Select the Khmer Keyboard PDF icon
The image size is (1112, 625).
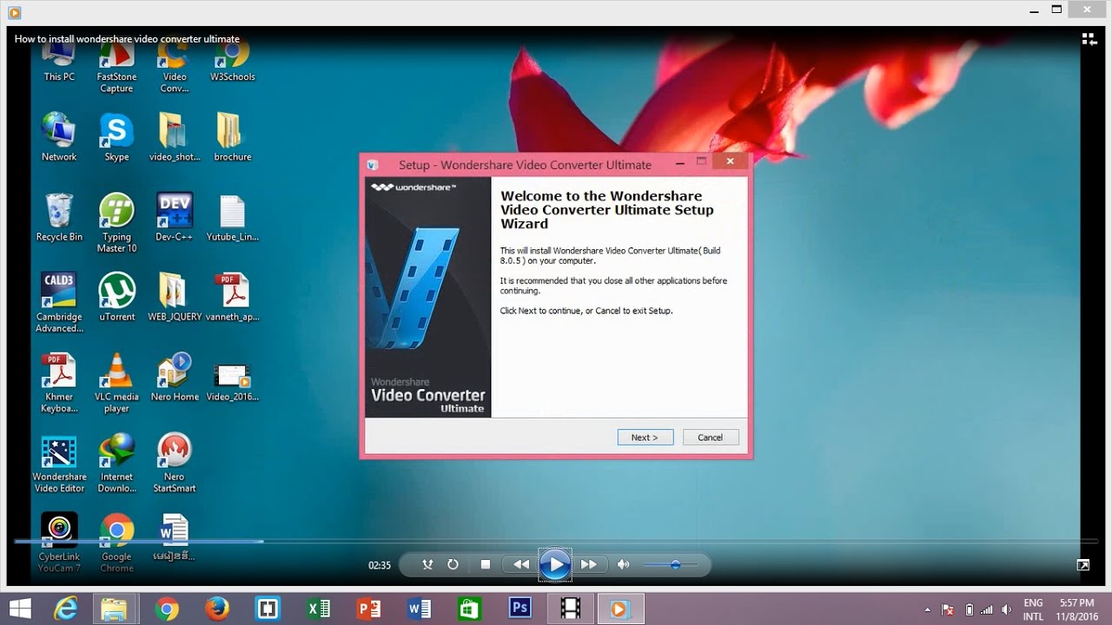pos(59,383)
